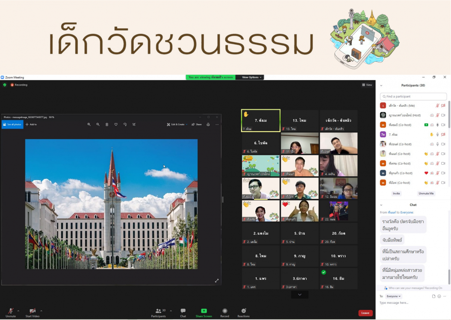
Task: Toggle Start Video camera button
Action: pyautogui.click(x=33, y=311)
